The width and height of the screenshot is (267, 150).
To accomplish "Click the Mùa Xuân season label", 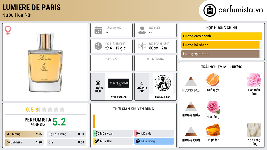I will point(107,134).
